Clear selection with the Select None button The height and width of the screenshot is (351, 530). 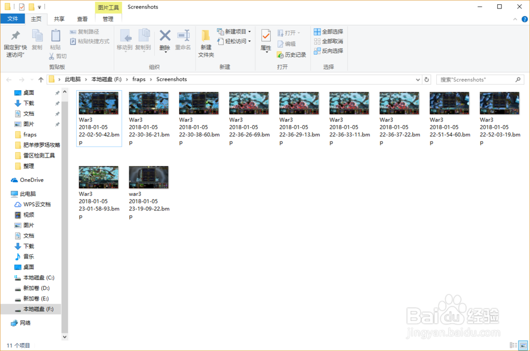click(327, 41)
